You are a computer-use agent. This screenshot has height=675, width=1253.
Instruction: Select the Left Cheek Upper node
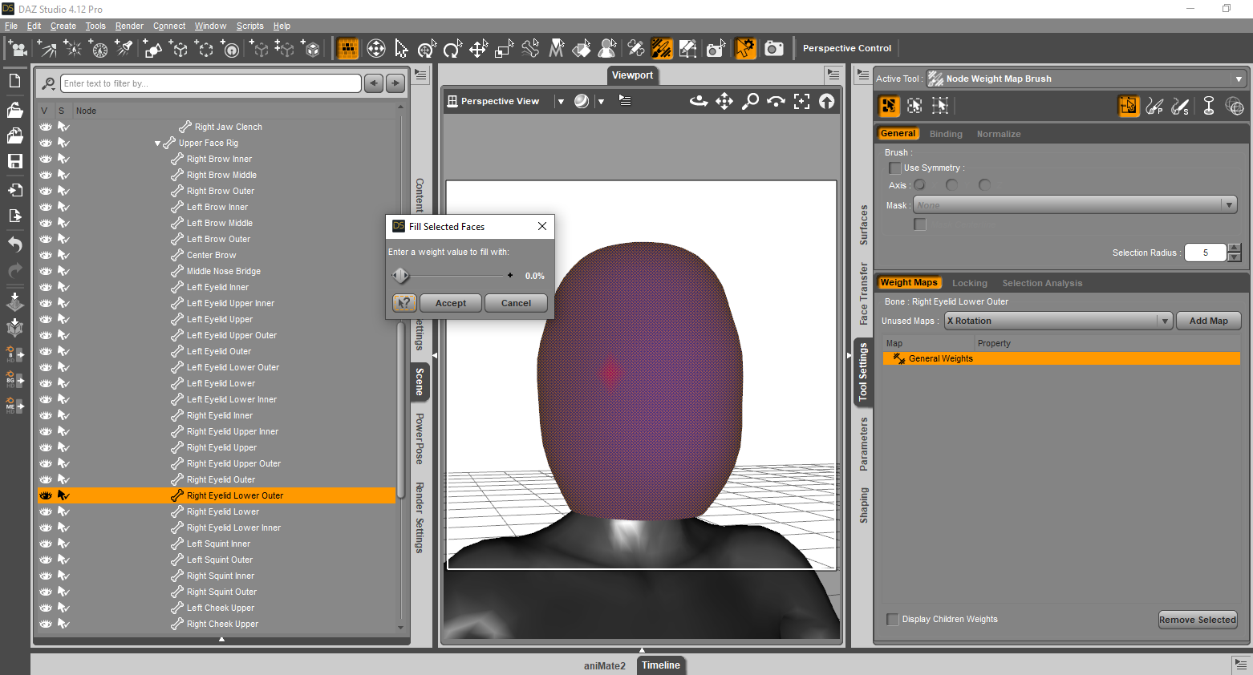[x=221, y=608]
